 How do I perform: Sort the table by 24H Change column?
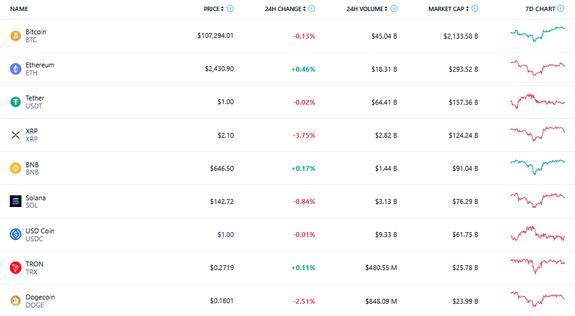(x=285, y=9)
